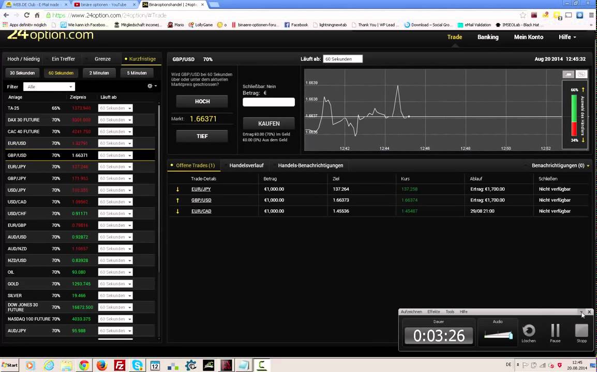Select 30 Sekunden expiry
597x372 pixels.
22,73
